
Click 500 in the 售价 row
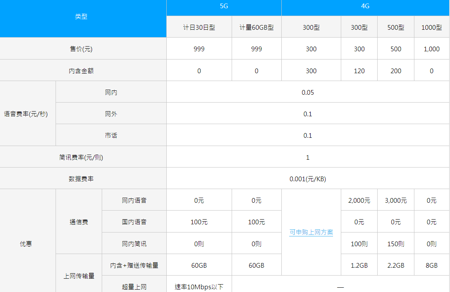(x=396, y=49)
